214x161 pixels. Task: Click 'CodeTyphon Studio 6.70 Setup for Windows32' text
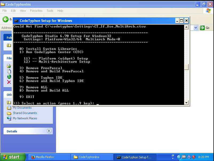pyautogui.click(x=66, y=36)
